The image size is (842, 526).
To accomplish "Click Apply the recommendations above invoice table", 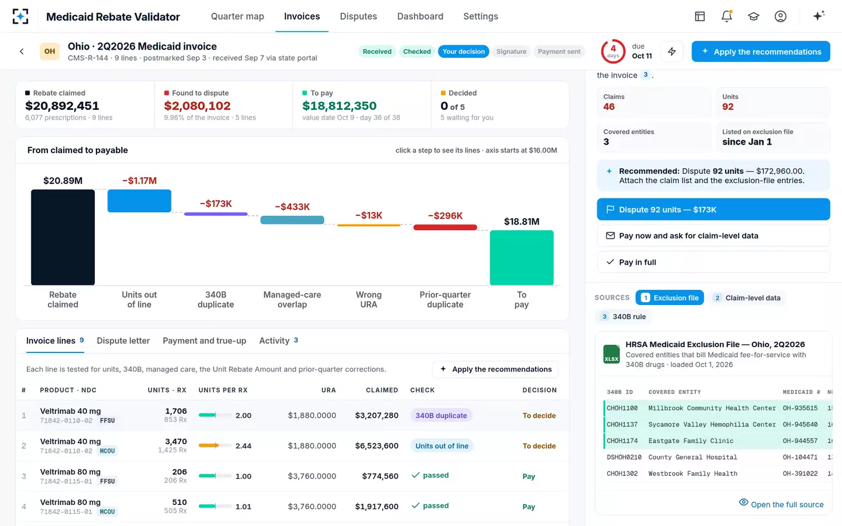I will click(x=496, y=369).
